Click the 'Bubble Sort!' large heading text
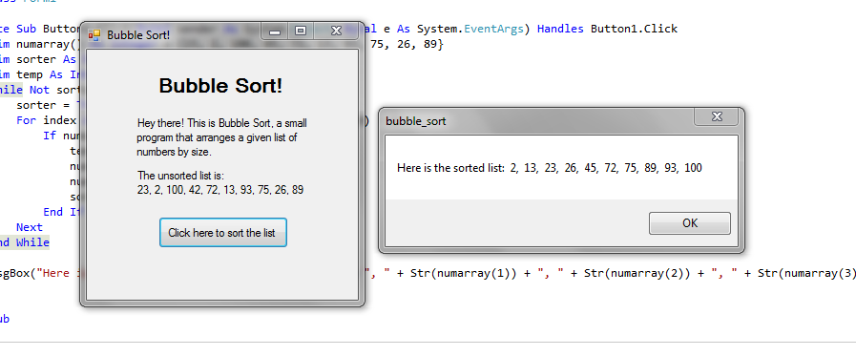 [x=220, y=86]
